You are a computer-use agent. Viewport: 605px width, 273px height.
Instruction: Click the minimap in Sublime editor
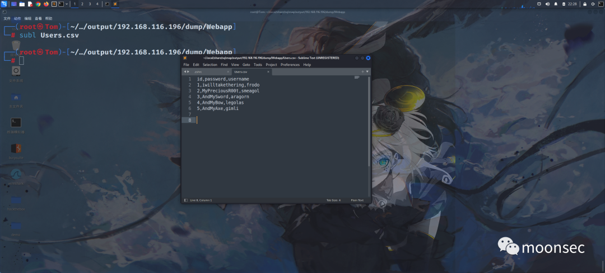(x=357, y=78)
